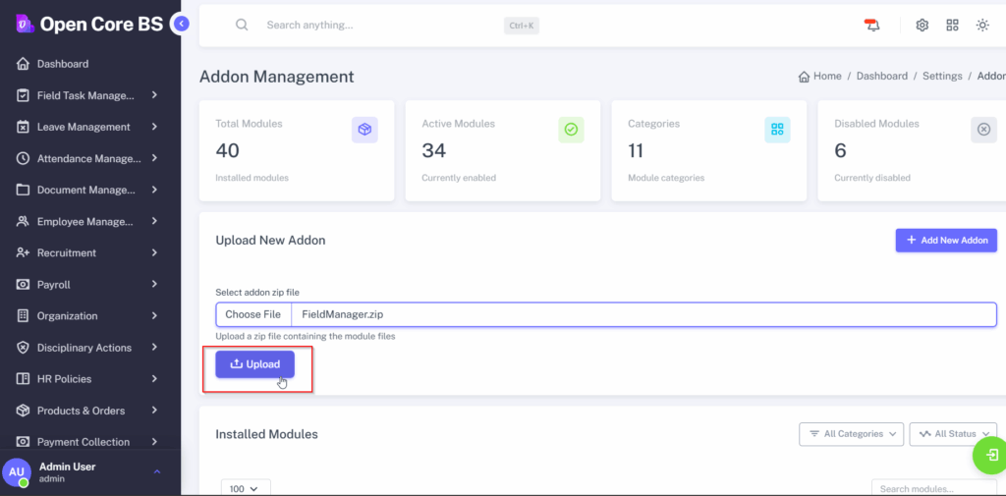This screenshot has width=1006, height=496.
Task: Toggle light/dark theme sun icon
Action: pos(982,26)
